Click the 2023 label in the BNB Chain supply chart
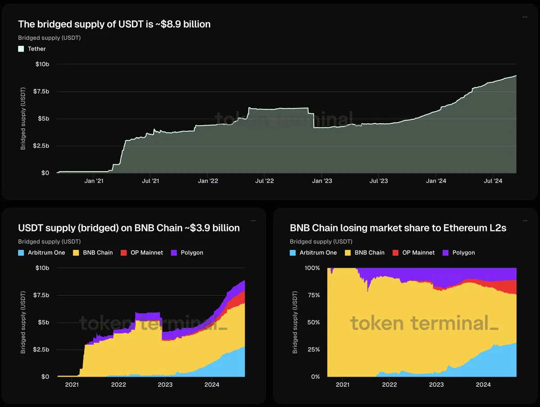The height and width of the screenshot is (407, 540). point(165,384)
